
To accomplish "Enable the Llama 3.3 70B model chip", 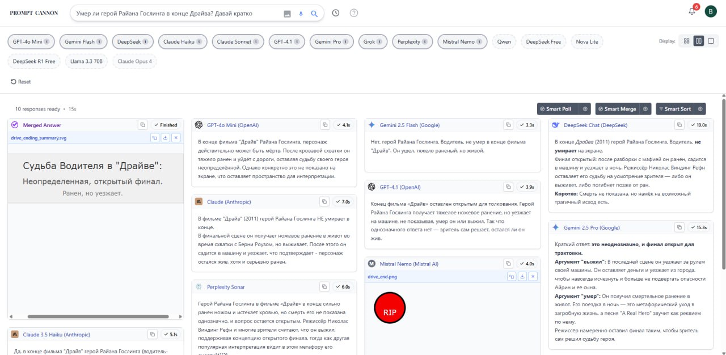I will click(87, 61).
